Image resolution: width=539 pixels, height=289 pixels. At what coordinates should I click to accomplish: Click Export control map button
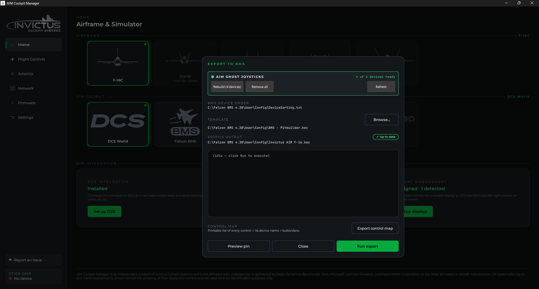click(x=375, y=228)
